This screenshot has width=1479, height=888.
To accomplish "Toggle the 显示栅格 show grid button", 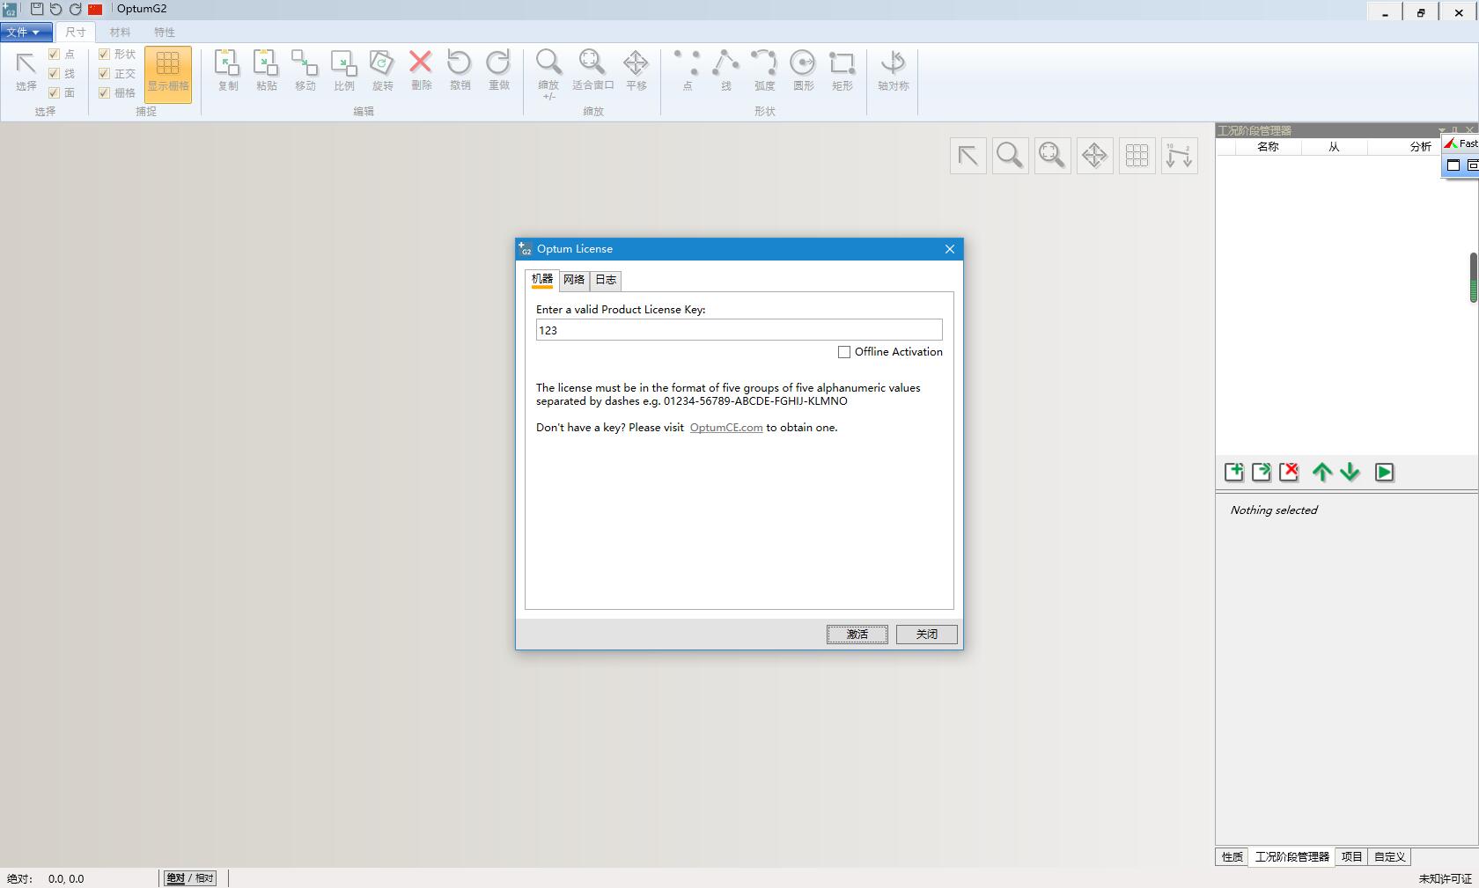I will [x=167, y=74].
